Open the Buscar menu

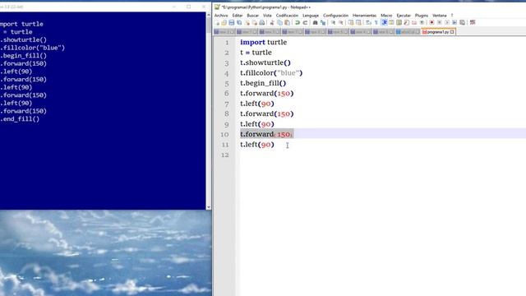pyautogui.click(x=253, y=16)
